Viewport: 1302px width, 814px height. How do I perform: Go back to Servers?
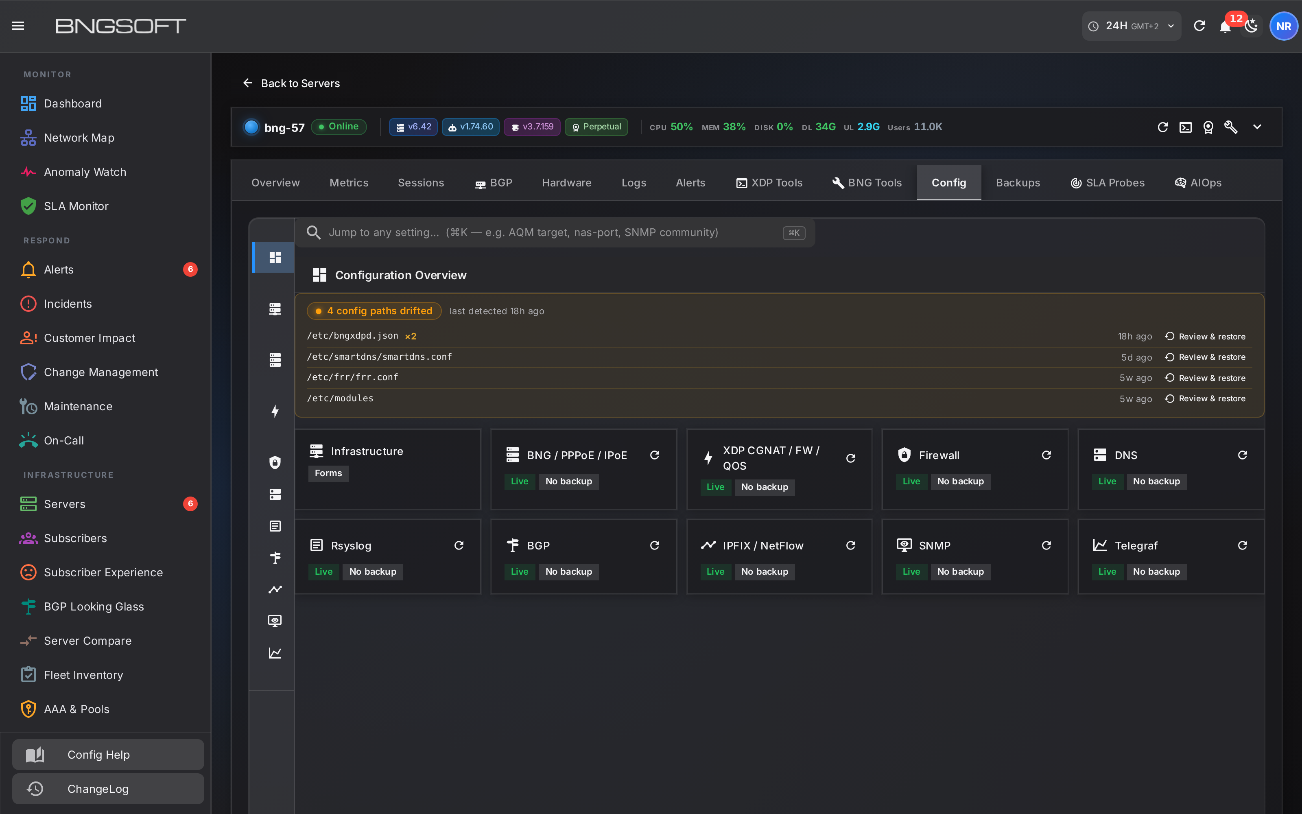(x=291, y=83)
